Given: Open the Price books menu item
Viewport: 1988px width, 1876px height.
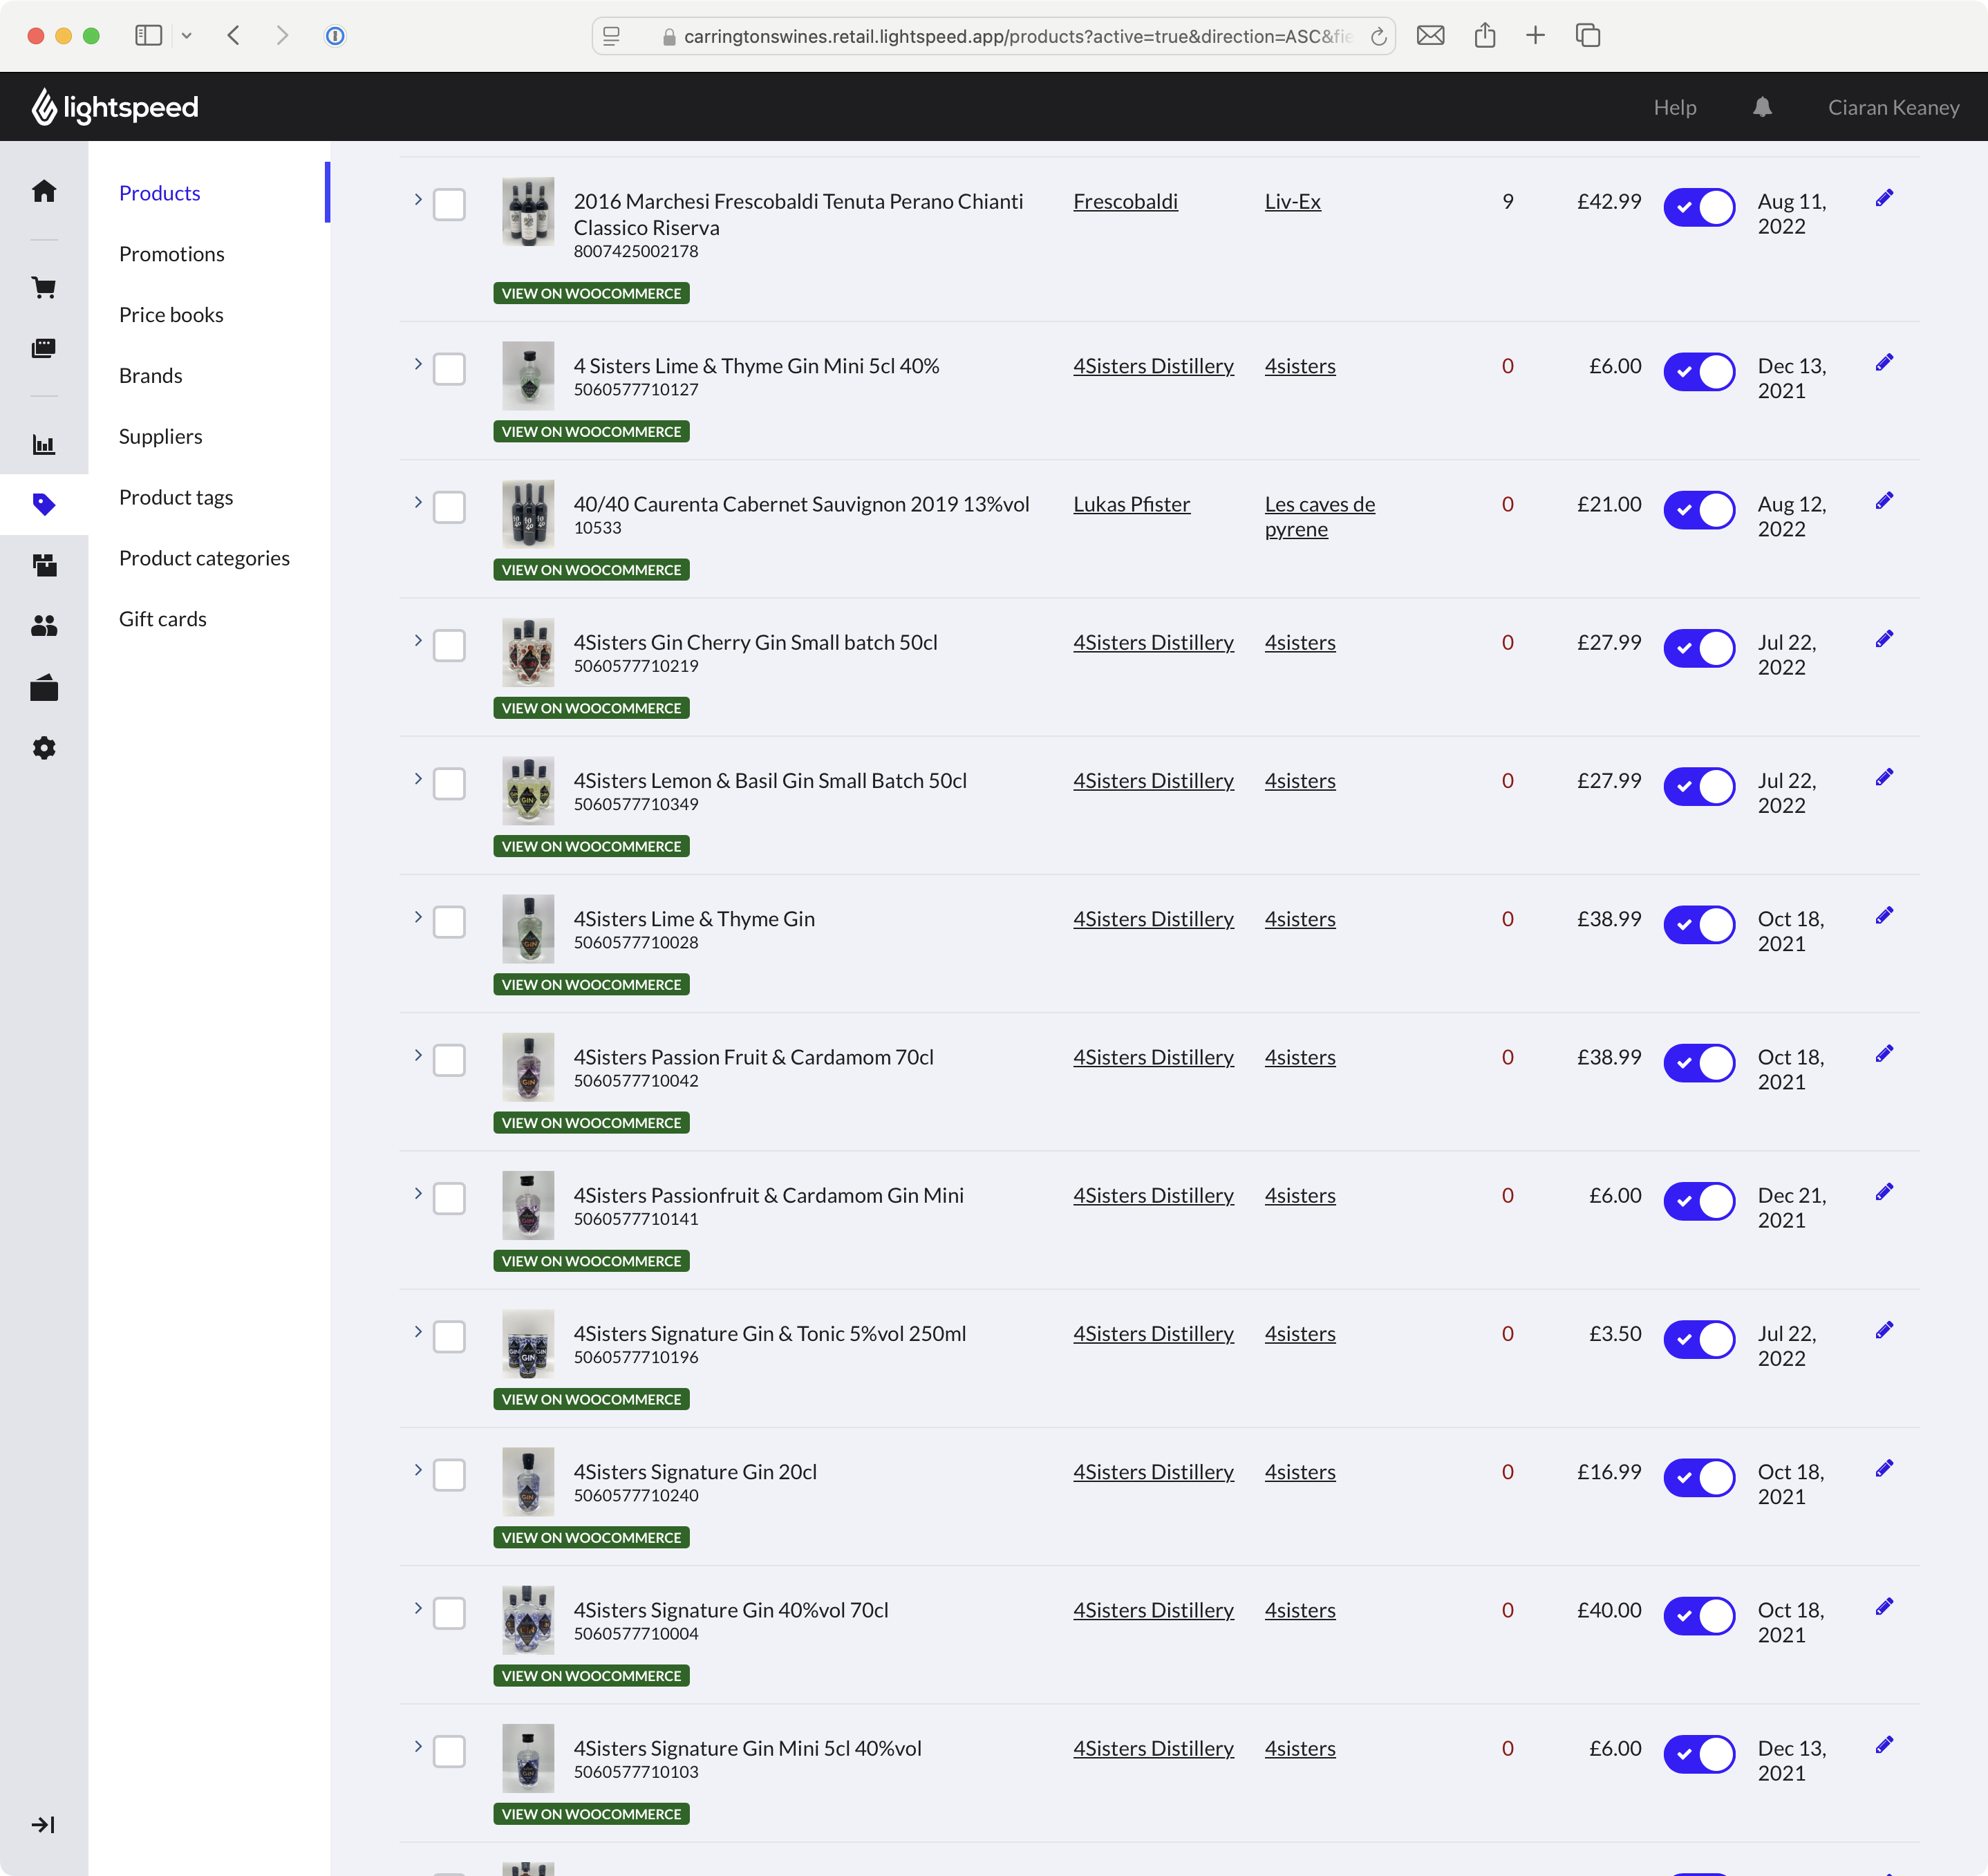Looking at the screenshot, I should point(171,315).
